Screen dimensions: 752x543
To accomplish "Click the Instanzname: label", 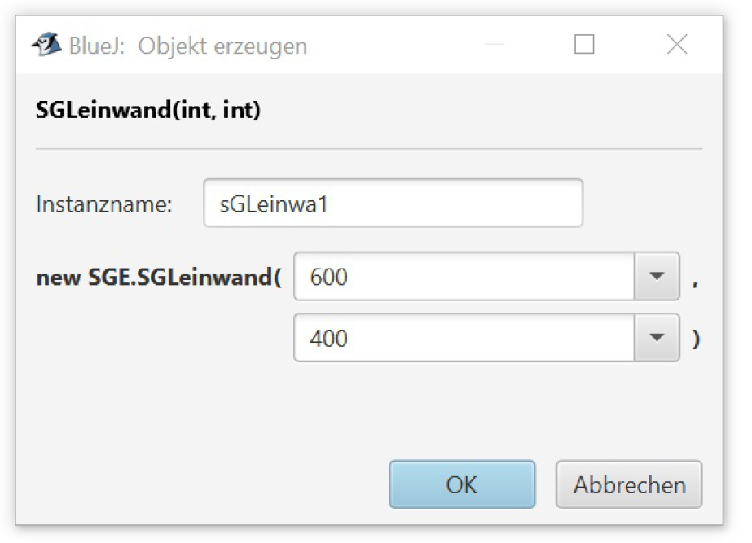I will tap(104, 204).
